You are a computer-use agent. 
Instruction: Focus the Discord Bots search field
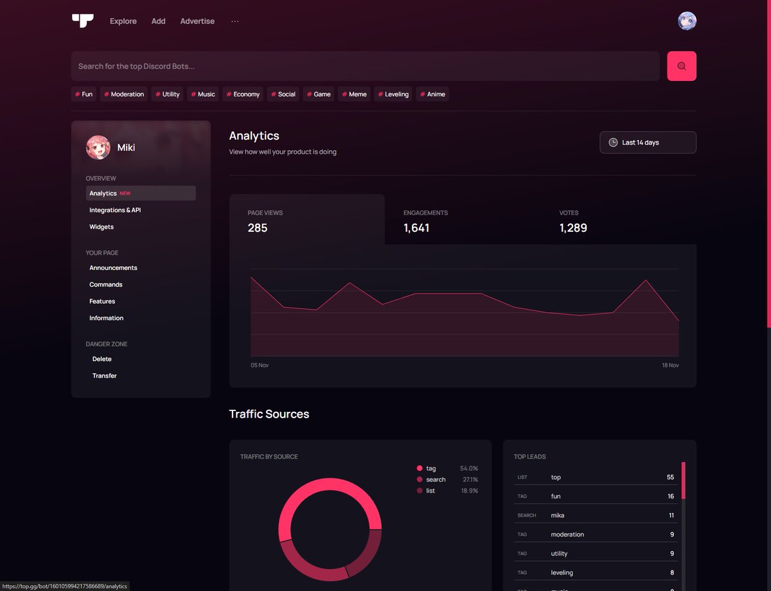pos(366,66)
